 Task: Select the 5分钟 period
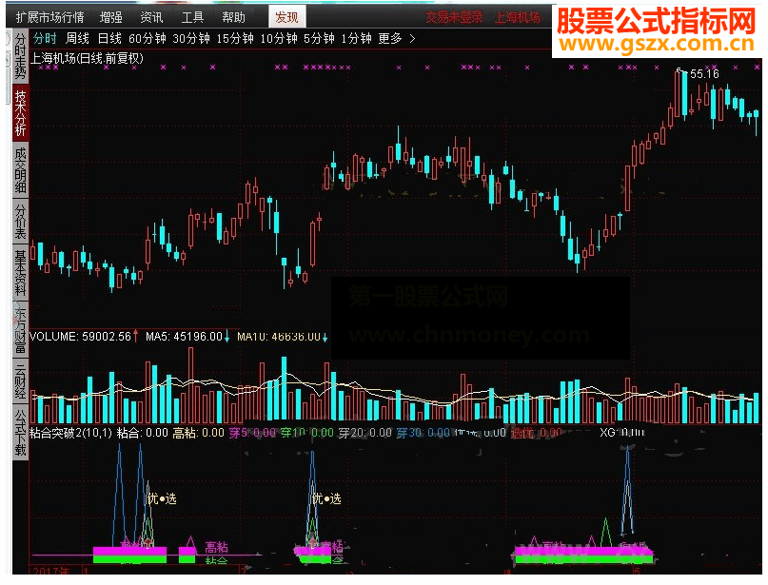(320, 38)
